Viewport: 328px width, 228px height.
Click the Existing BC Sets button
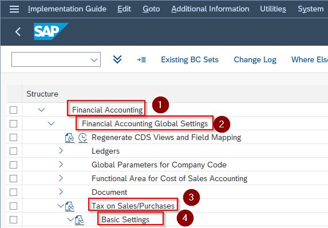pyautogui.click(x=189, y=59)
